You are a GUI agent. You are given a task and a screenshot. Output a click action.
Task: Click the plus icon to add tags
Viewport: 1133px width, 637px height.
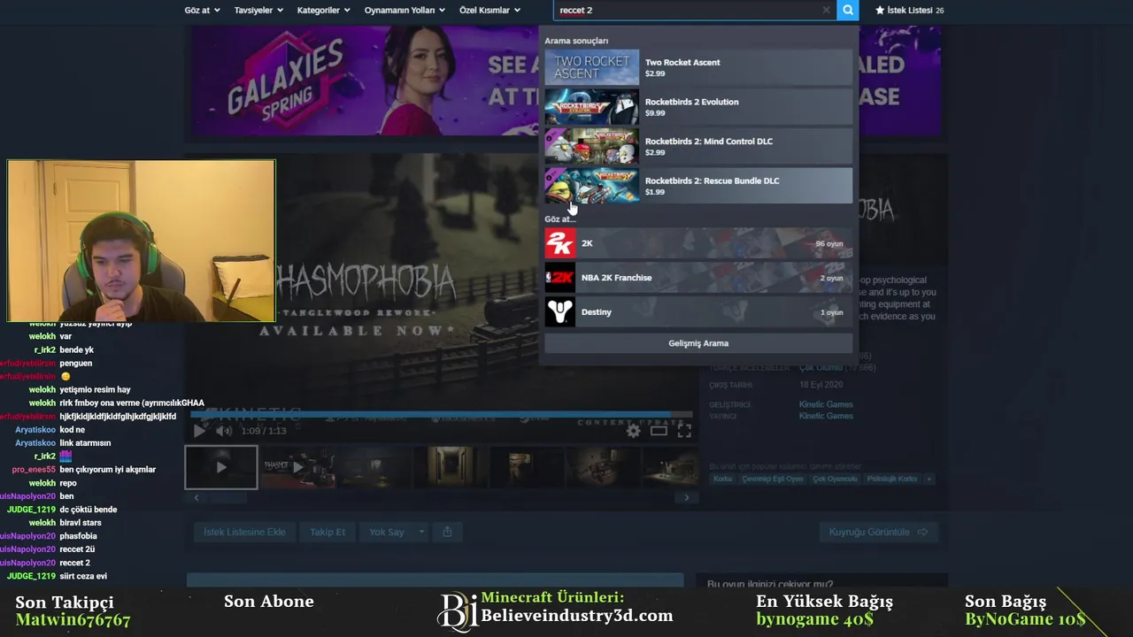[929, 479]
